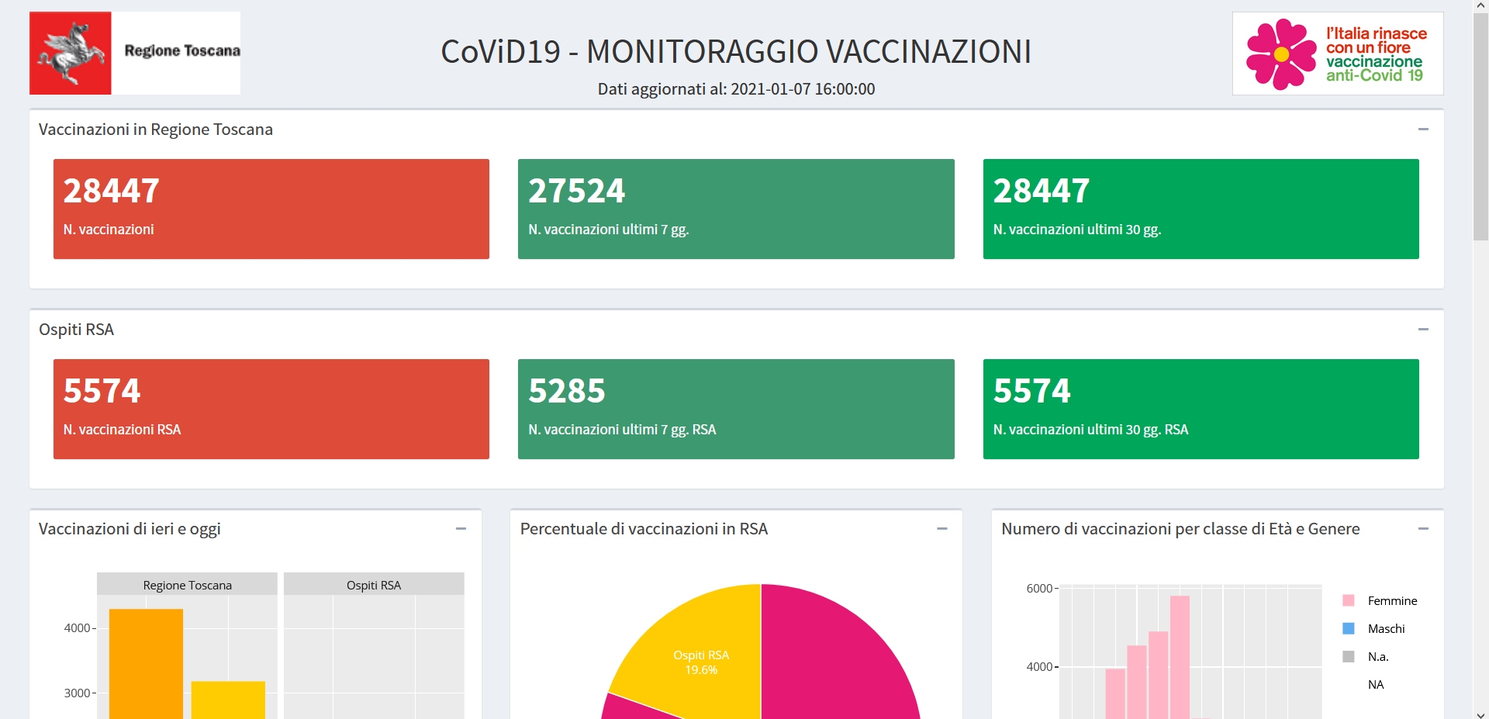This screenshot has height=719, width=1489.
Task: Click the 4000 axis label in Regione Toscana chart
Action: [x=78, y=628]
